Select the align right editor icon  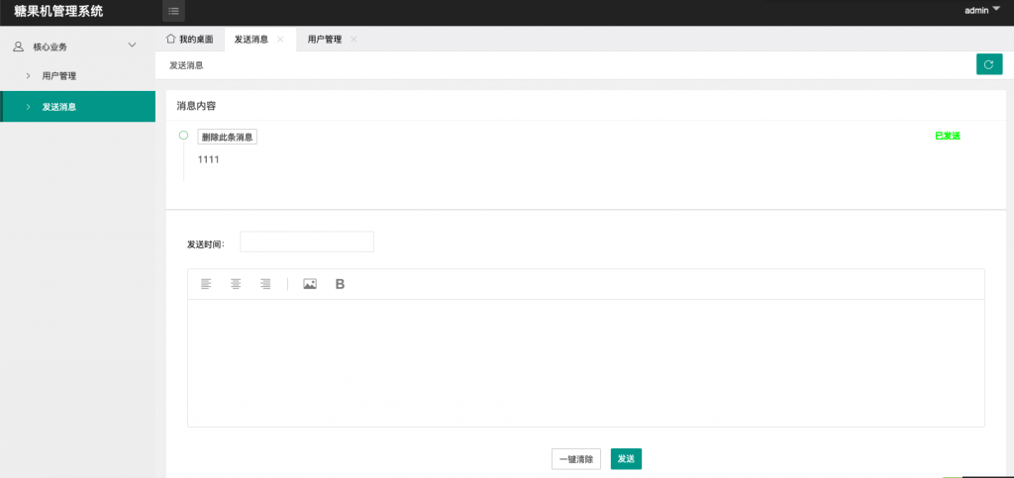[265, 284]
